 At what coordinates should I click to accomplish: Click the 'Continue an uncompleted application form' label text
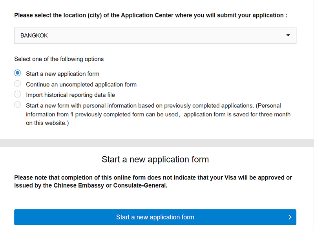point(81,85)
